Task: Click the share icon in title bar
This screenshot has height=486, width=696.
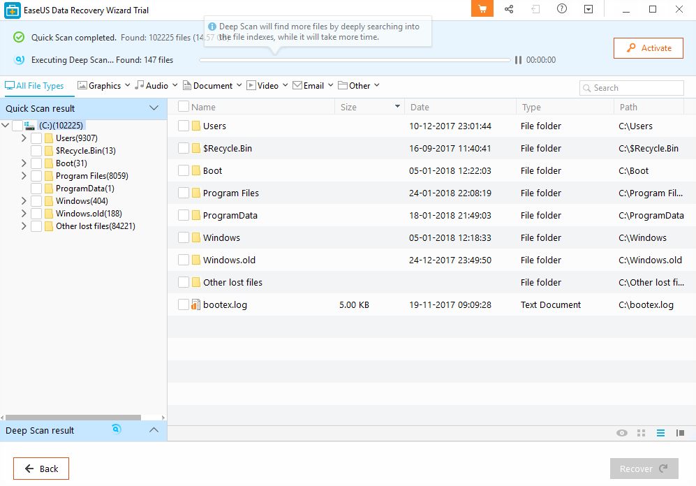Action: pos(509,9)
